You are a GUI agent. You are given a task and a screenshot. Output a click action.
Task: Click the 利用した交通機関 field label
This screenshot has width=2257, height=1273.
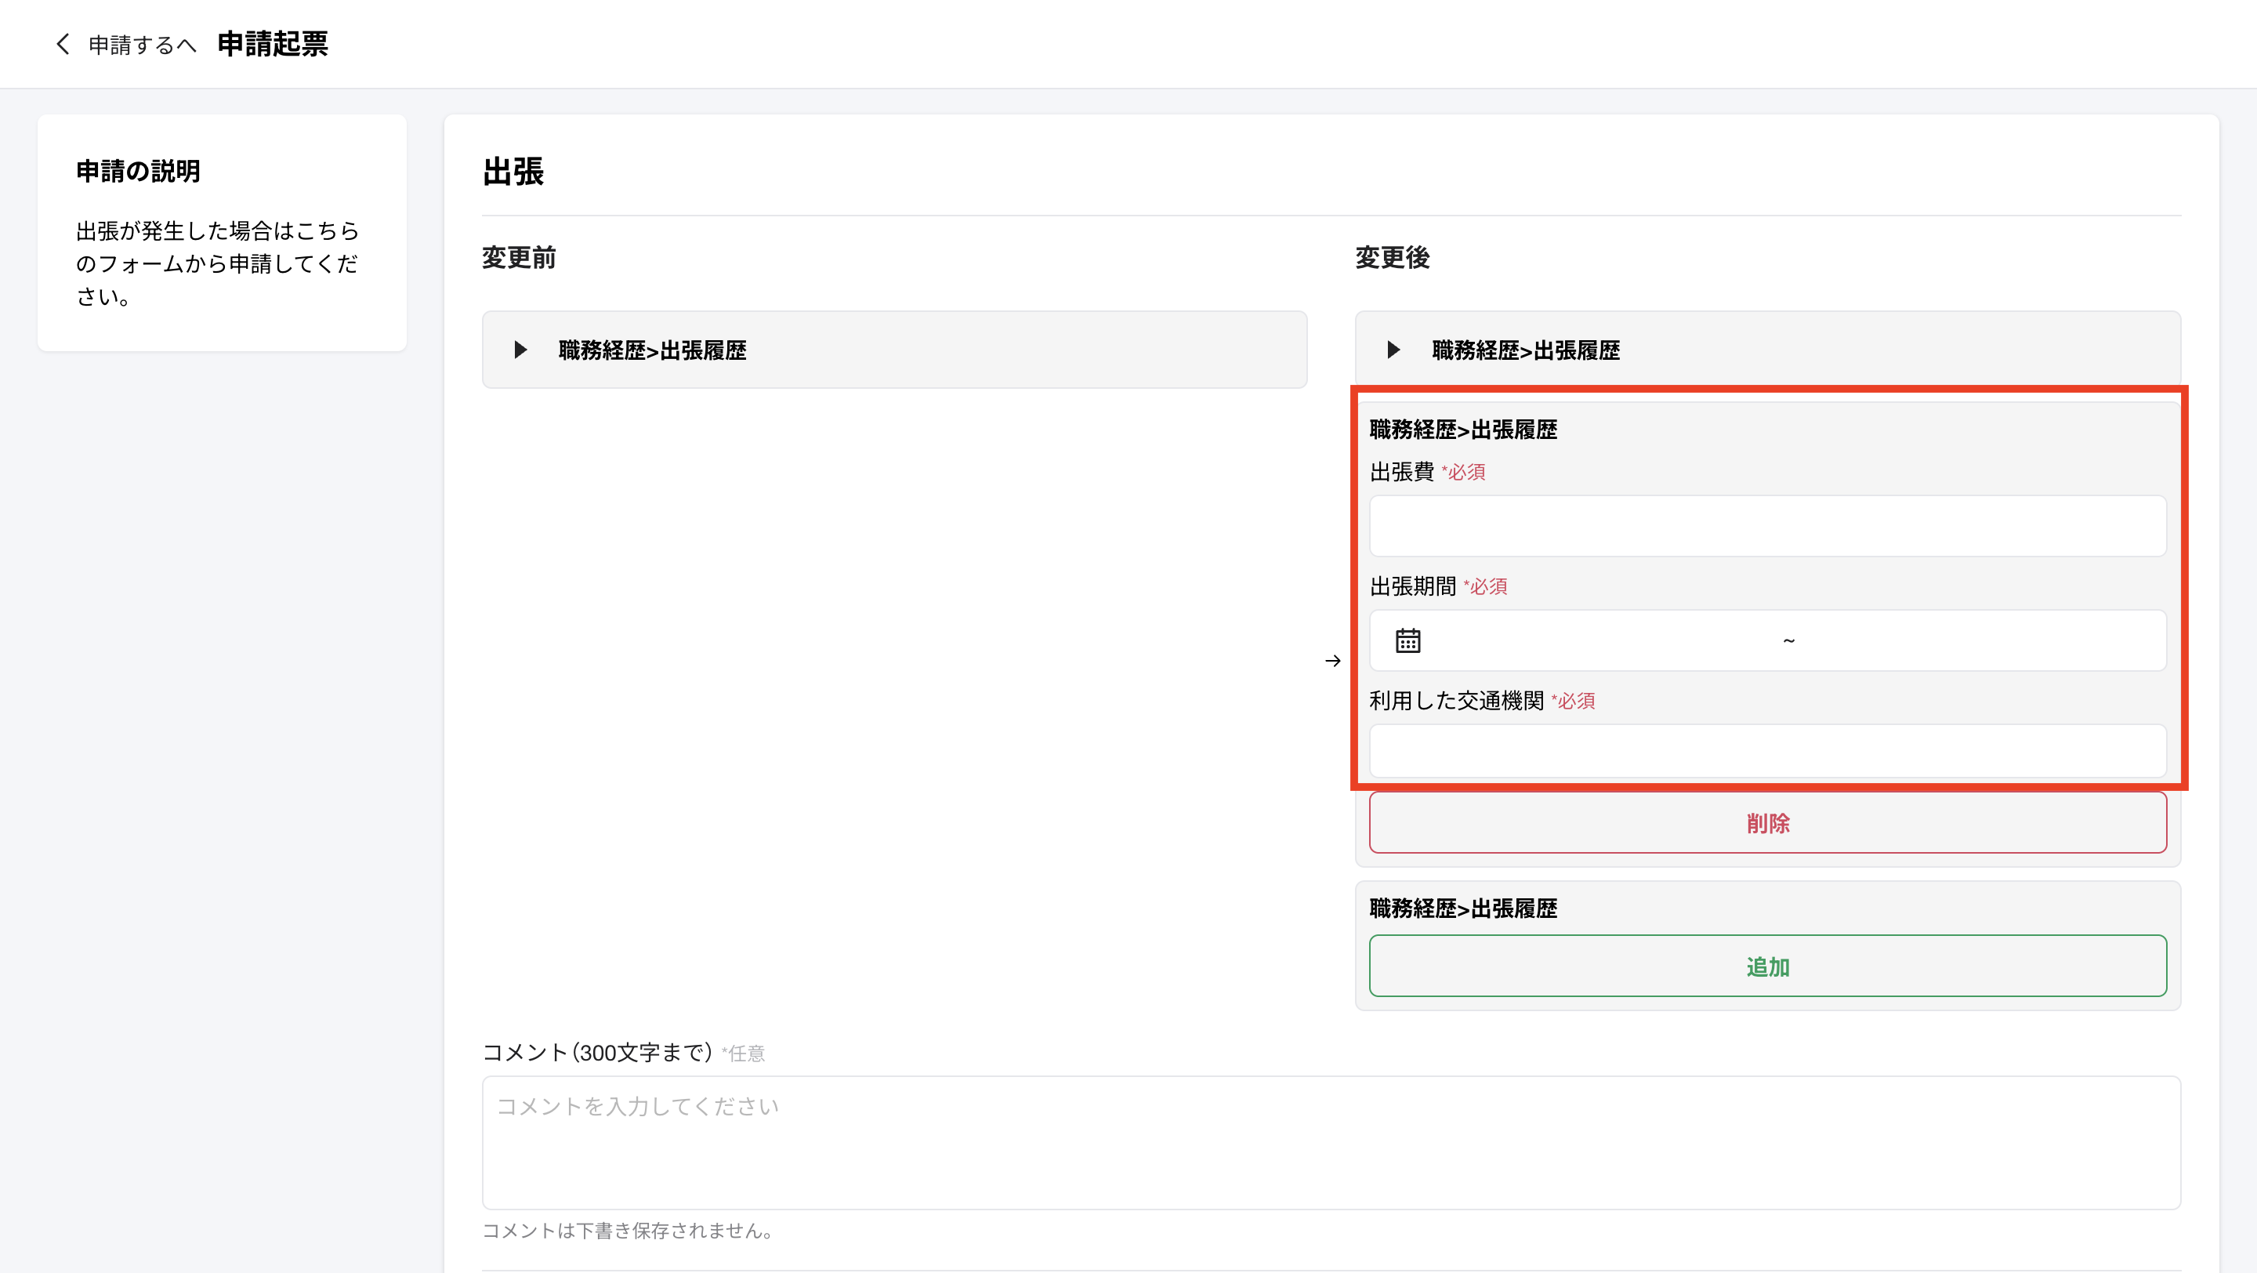click(1456, 701)
